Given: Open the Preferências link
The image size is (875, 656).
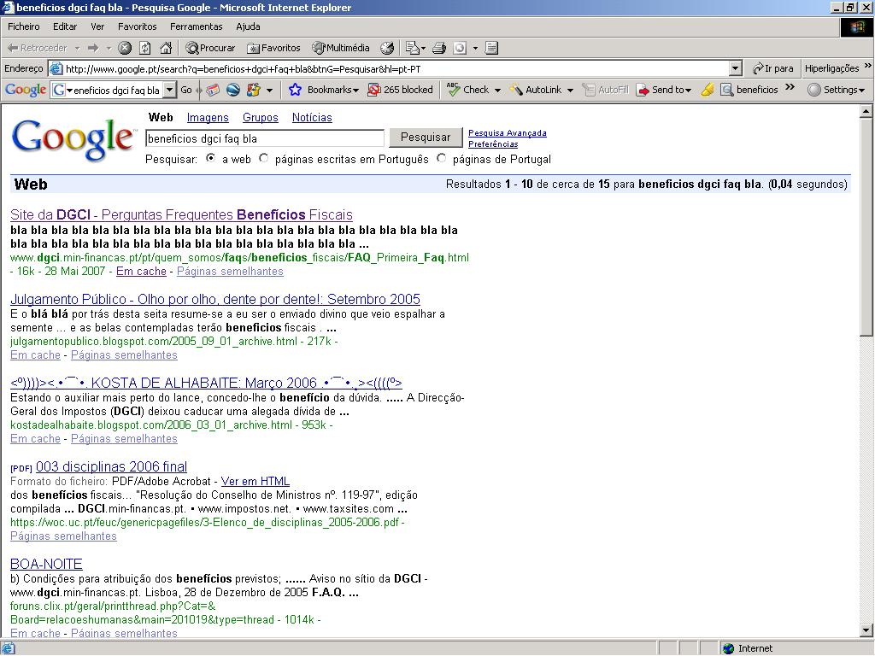Looking at the screenshot, I should [493, 143].
